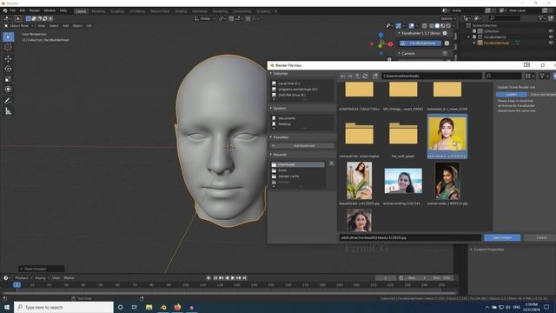Jump to the end frame in timeline
556x313 pixels.
(x=245, y=278)
